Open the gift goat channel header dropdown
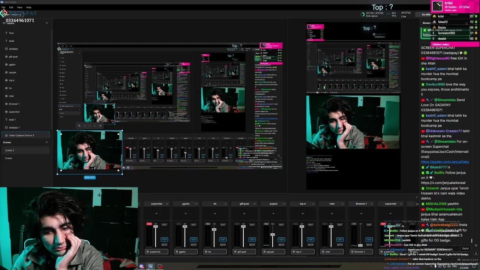Viewport: 480px width, 270px height. click(255, 204)
